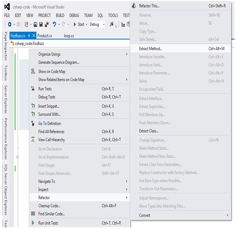Click the Run Tests flask icon
Image resolution: width=238 pixels, height=229 pixels.
[33, 89]
